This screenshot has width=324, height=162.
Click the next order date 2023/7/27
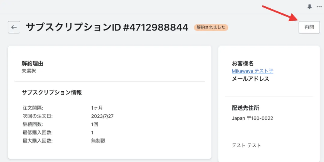coord(102,116)
